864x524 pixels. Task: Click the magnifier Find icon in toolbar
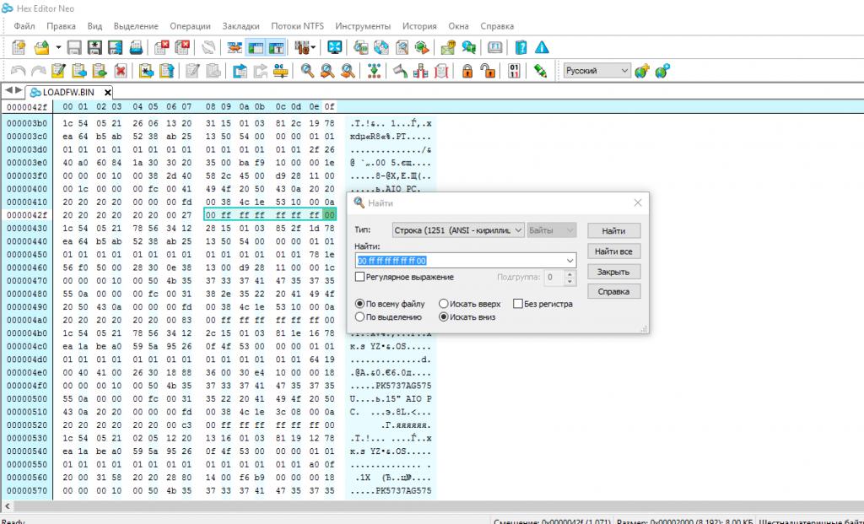pyautogui.click(x=308, y=71)
